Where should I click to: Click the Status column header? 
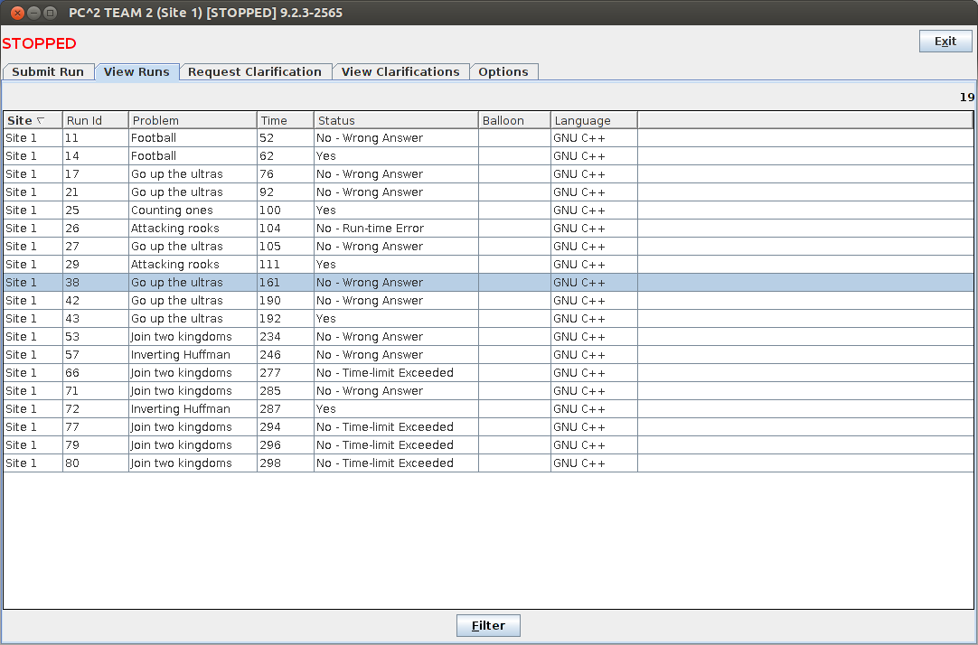tap(395, 121)
